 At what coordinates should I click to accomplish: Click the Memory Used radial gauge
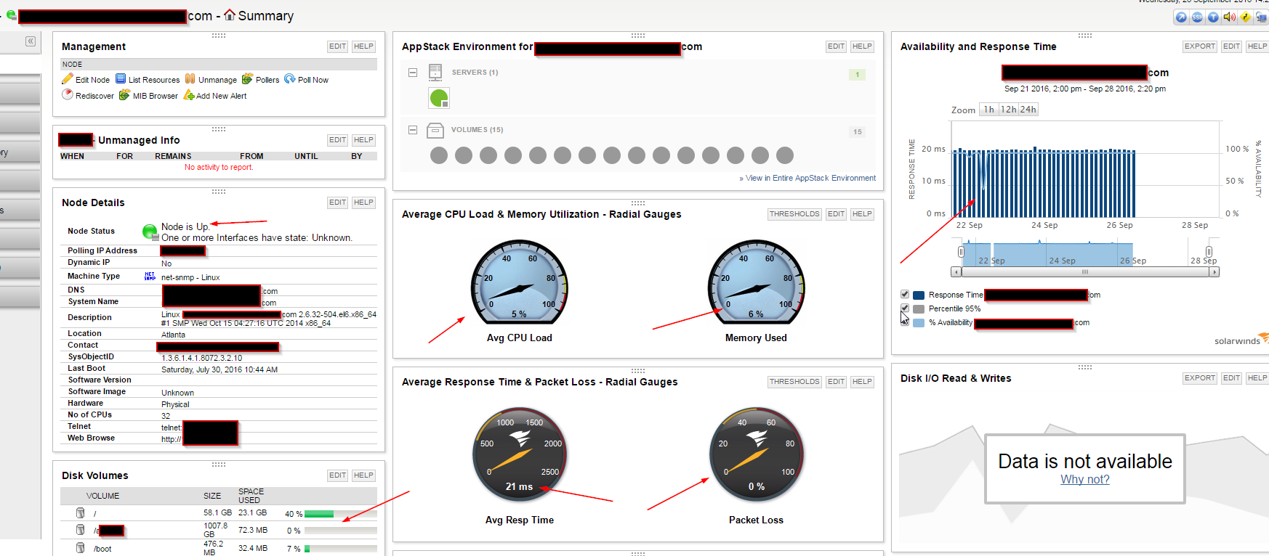point(756,283)
